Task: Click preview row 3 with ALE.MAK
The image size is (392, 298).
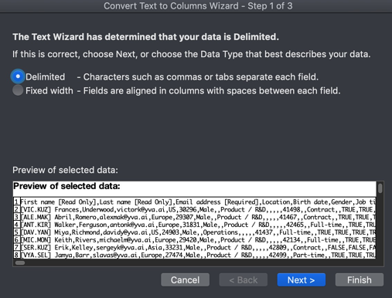Action: [195, 217]
